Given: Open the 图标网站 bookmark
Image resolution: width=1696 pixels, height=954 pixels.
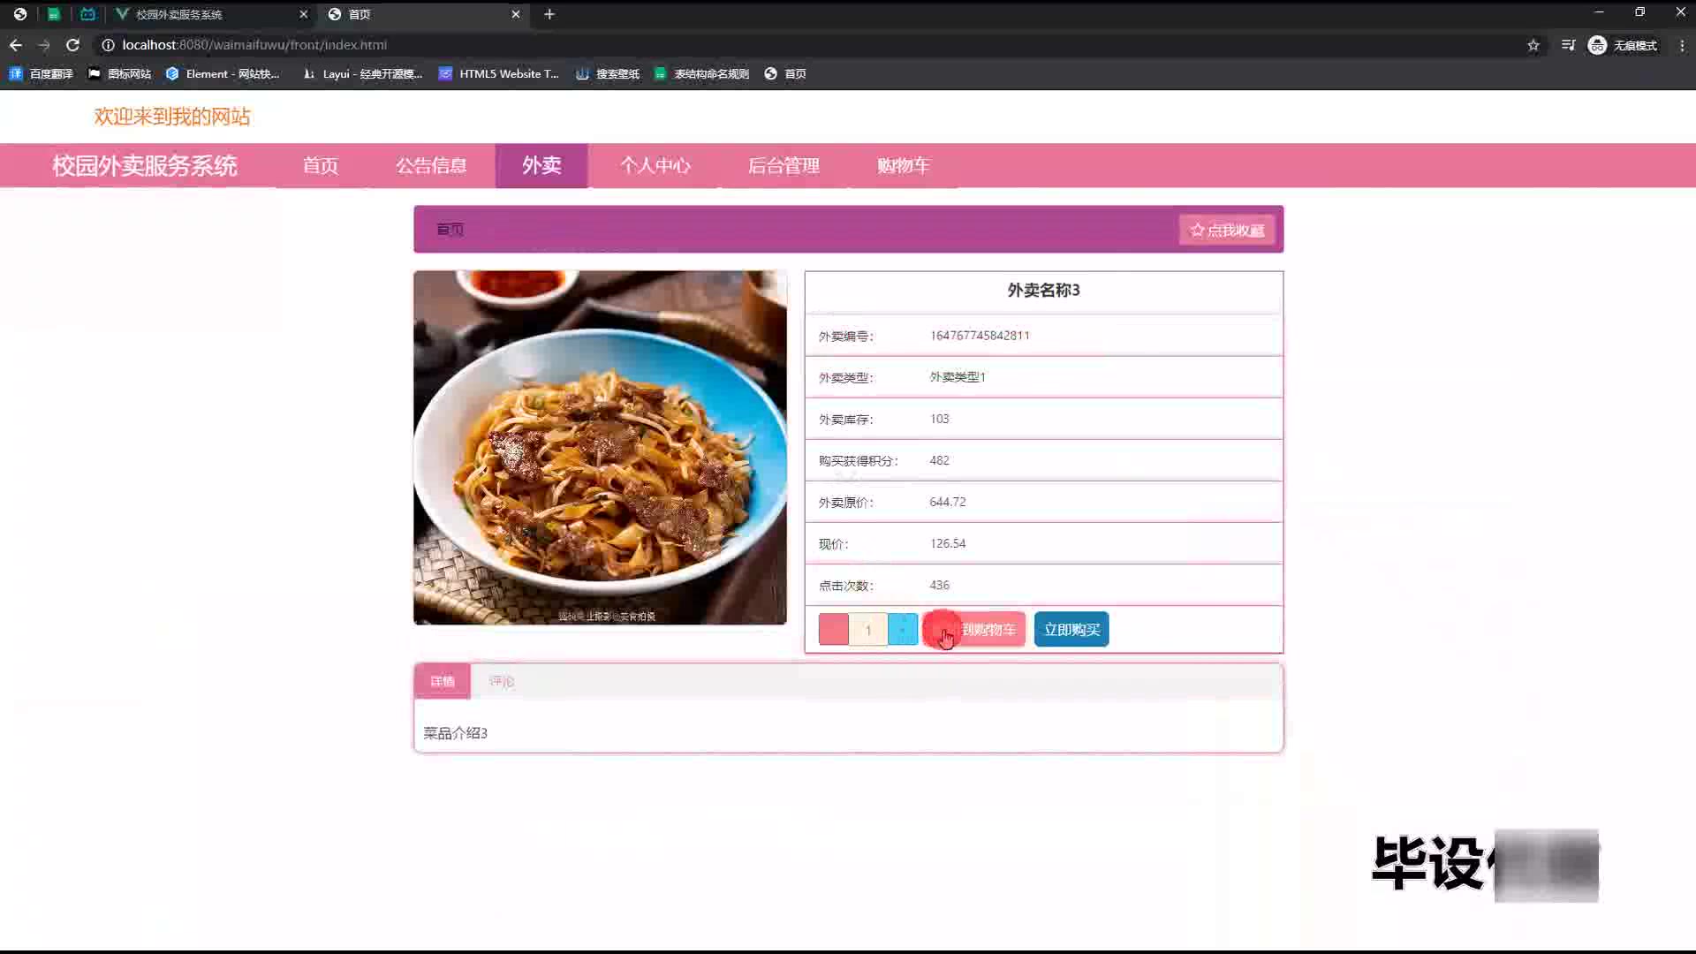Looking at the screenshot, I should pyautogui.click(x=120, y=74).
